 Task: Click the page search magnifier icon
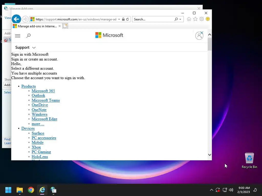[x=28, y=35]
